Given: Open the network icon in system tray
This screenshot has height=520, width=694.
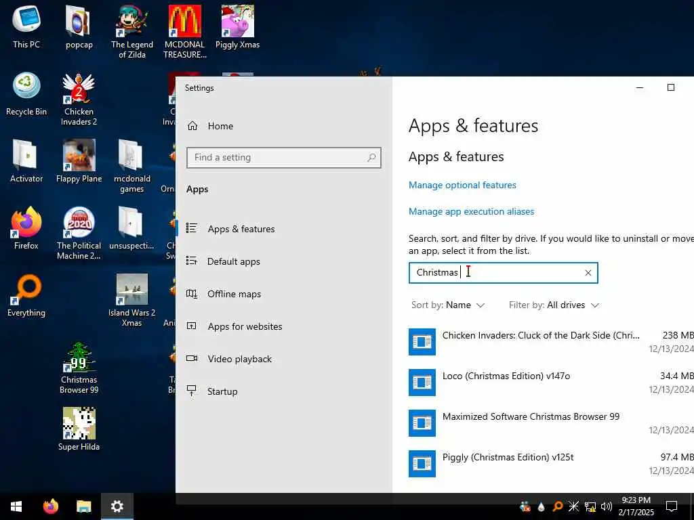Looking at the screenshot, I should (590, 506).
